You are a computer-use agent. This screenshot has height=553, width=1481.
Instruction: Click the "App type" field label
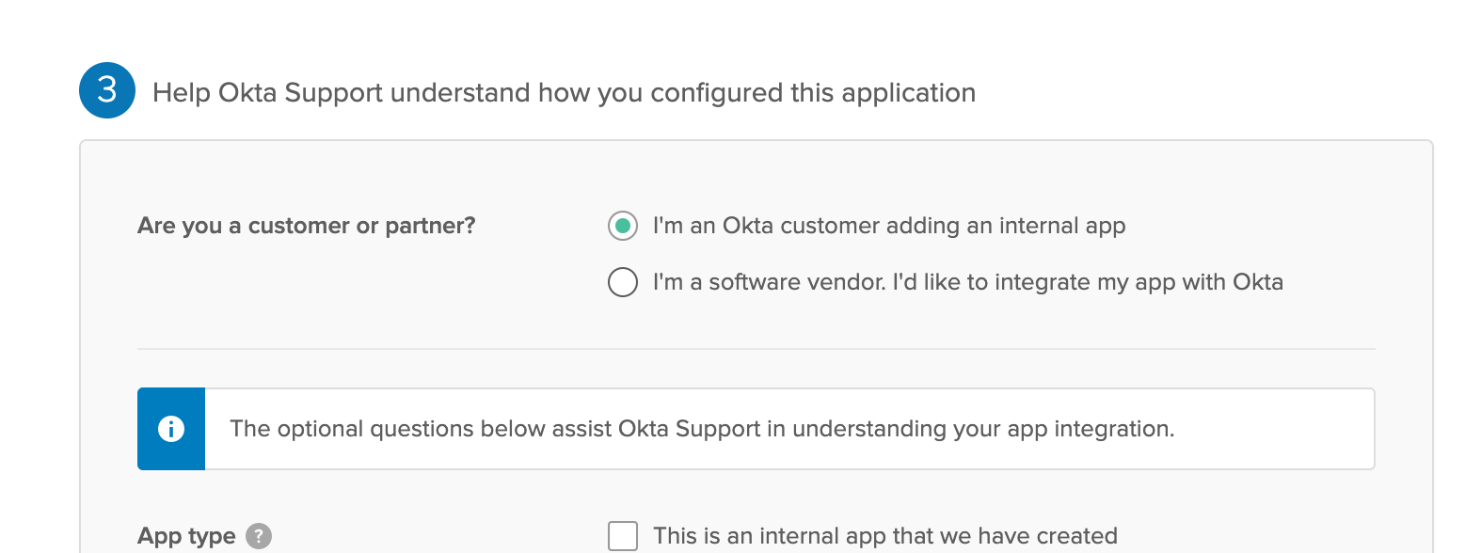[186, 536]
